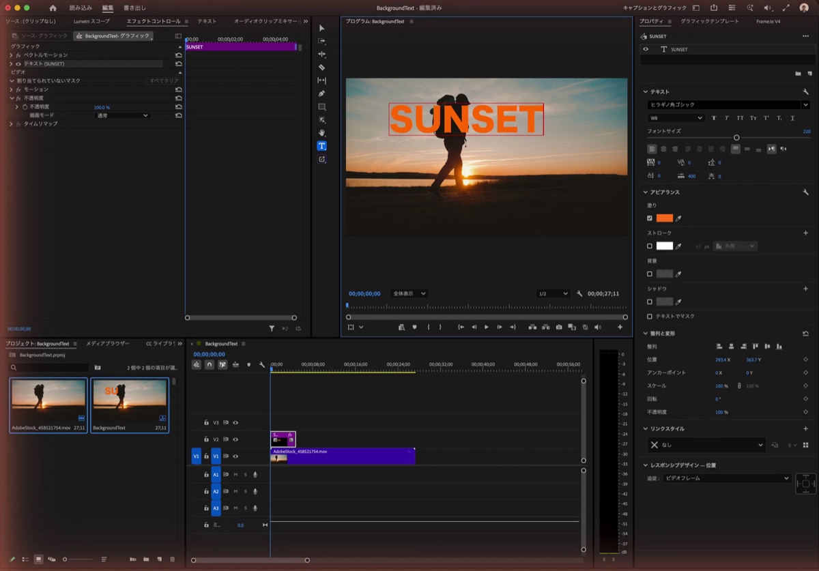Image resolution: width=819 pixels, height=571 pixels.
Task: Switch to the 読み込み workspace tab
Action: coord(81,8)
